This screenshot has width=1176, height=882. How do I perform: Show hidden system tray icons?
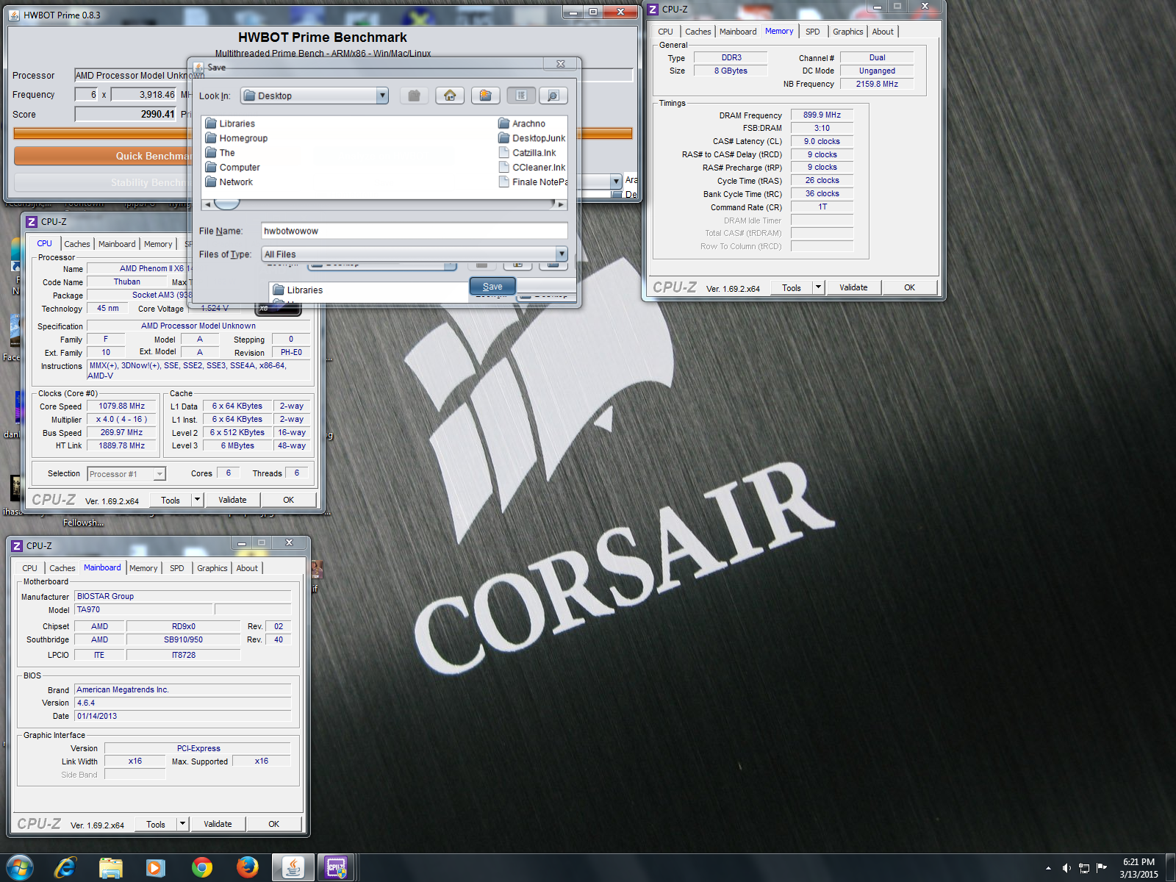[1048, 868]
